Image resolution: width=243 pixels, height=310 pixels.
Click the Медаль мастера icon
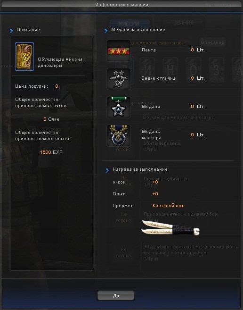[x=119, y=135]
